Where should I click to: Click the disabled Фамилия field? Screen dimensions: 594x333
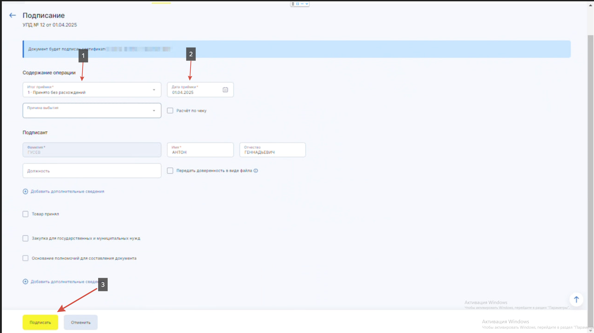[x=92, y=150]
